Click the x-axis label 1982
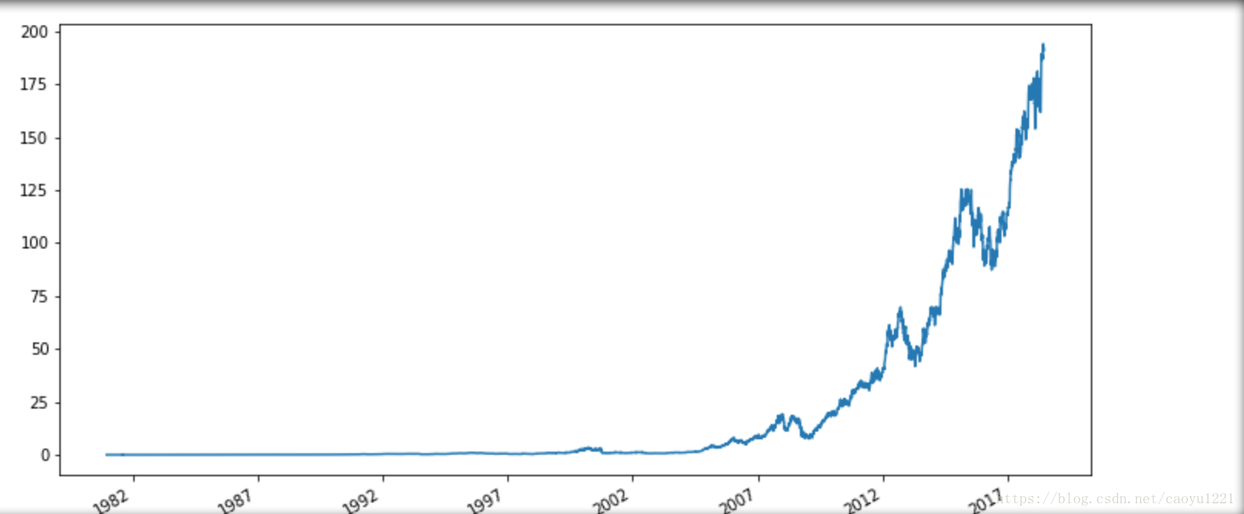 click(x=112, y=501)
